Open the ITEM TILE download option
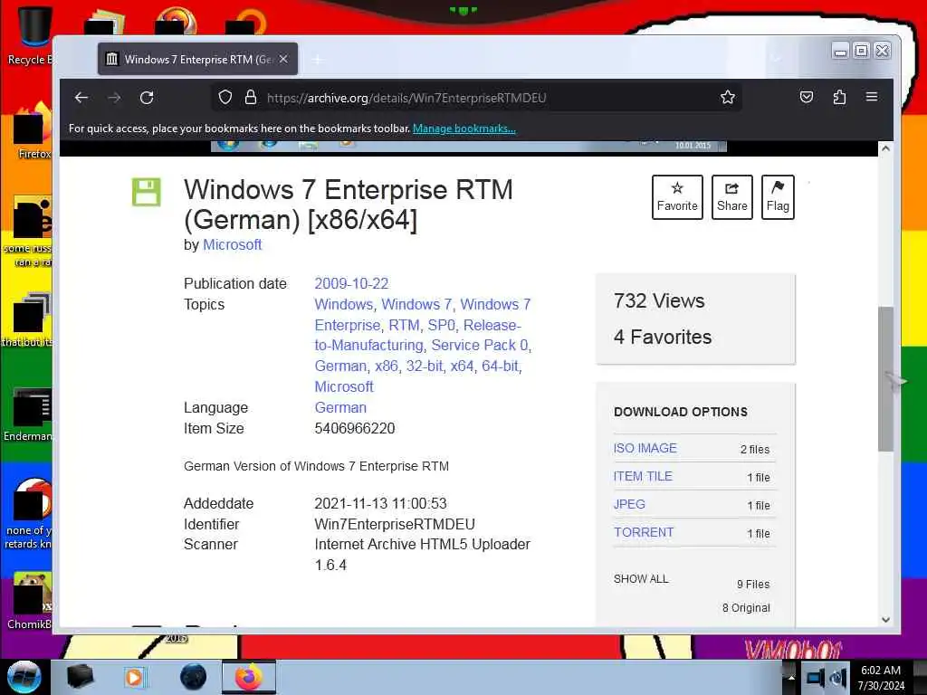Image resolution: width=927 pixels, height=695 pixels. [x=643, y=476]
